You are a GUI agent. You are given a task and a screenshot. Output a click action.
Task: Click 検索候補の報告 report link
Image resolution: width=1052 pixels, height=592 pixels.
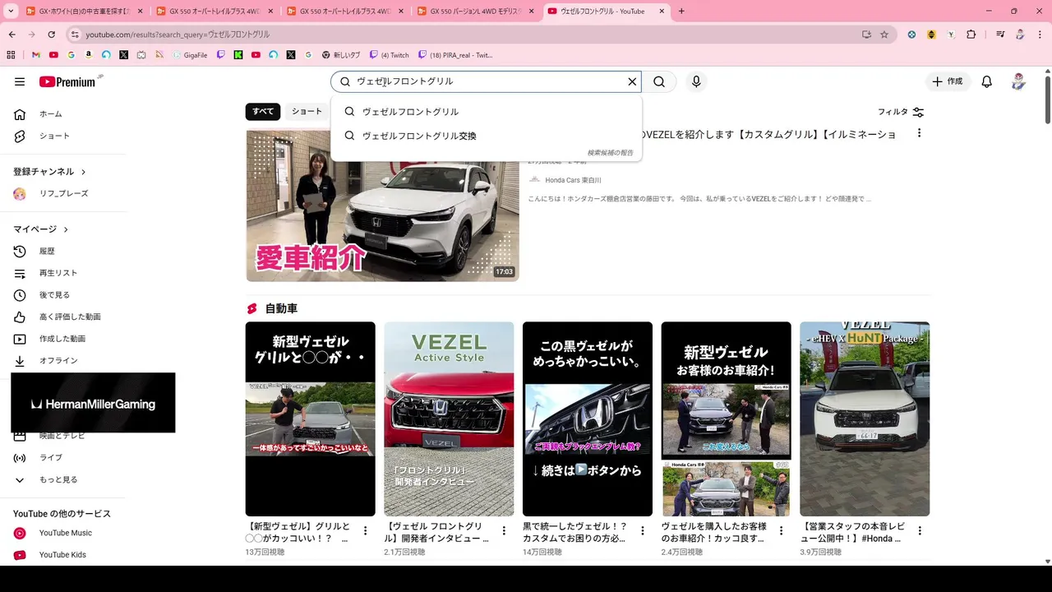pyautogui.click(x=610, y=153)
